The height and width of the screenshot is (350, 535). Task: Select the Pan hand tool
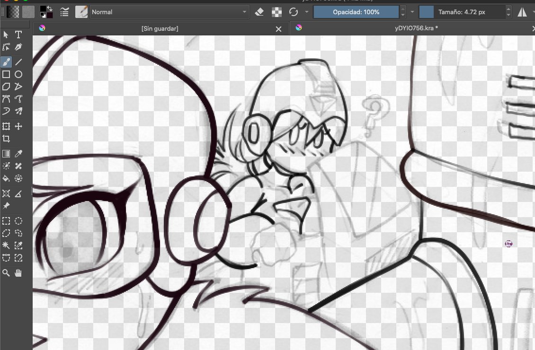18,272
